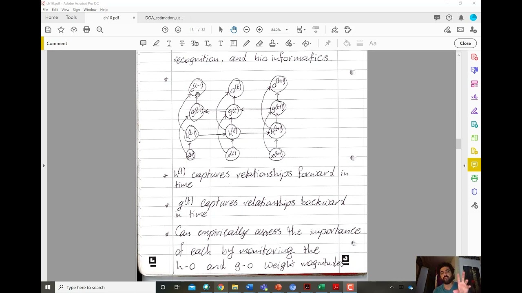Select the Underline text tool
Image resolution: width=522 pixels, height=293 pixels.
pos(169,43)
